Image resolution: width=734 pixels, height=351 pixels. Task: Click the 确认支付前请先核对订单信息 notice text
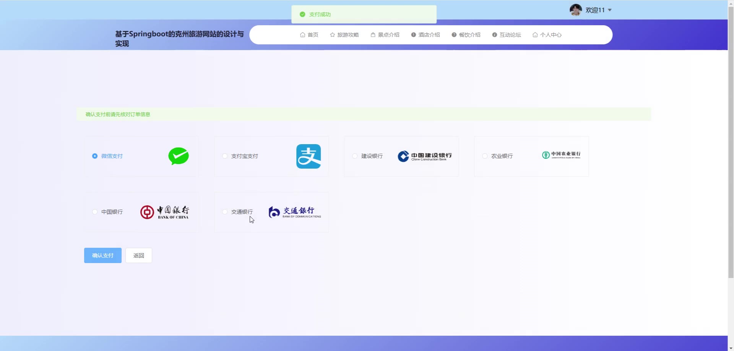click(x=118, y=114)
